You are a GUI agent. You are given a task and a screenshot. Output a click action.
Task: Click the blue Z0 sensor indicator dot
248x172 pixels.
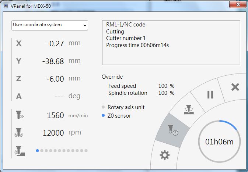[103, 115]
